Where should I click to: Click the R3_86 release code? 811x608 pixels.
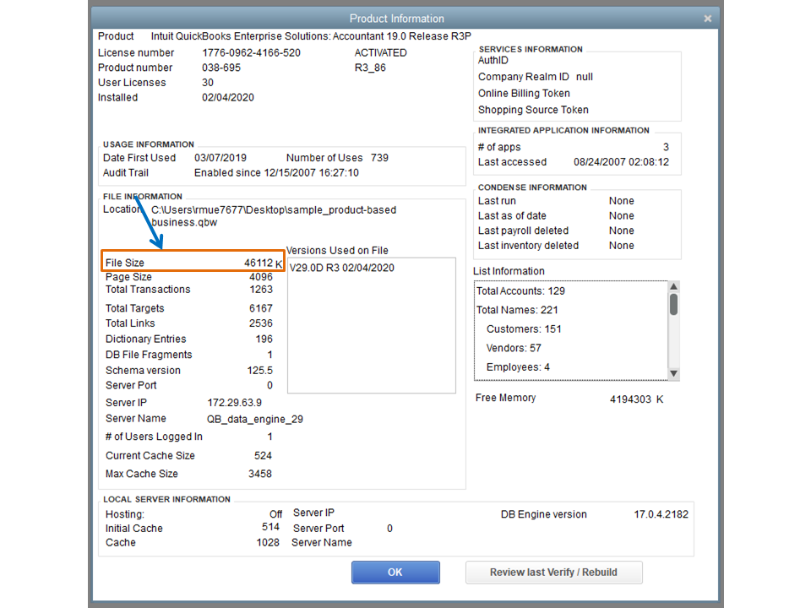[370, 68]
